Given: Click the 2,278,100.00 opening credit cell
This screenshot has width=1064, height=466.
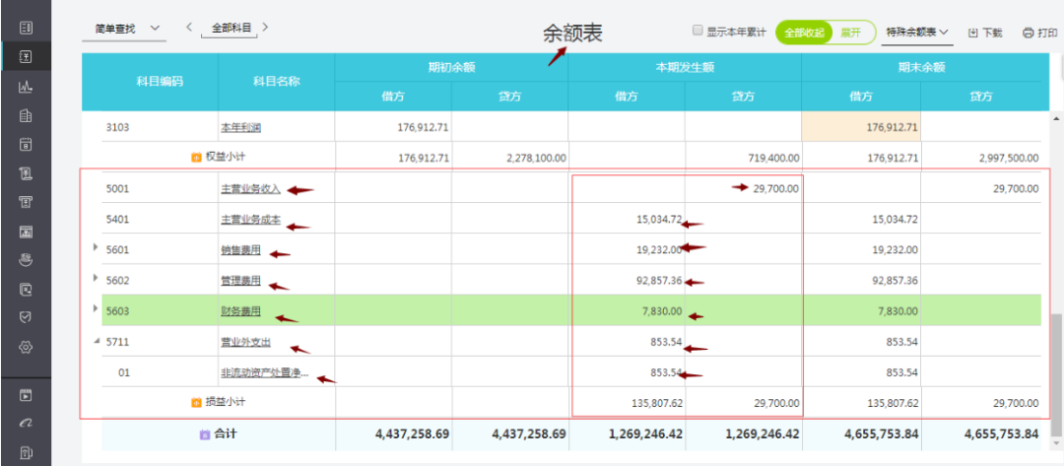Looking at the screenshot, I should (x=509, y=158).
